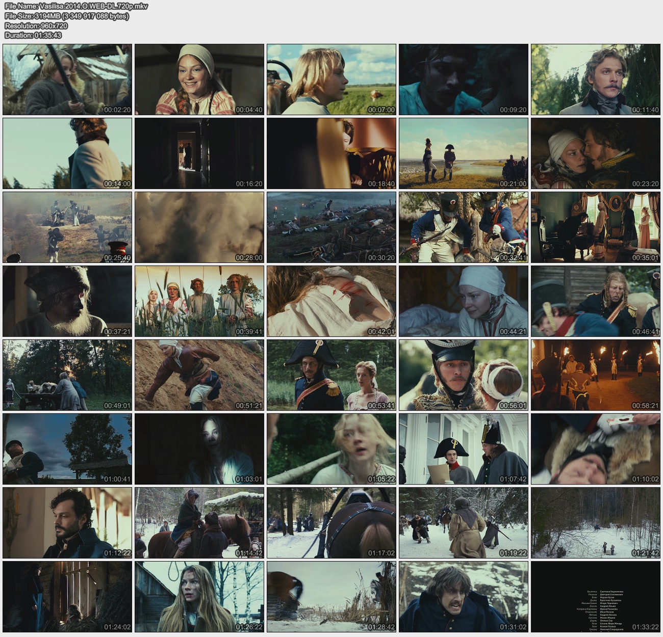Click the thumbnail timestamped 00:02:20
Viewport: 663px width, 637px height.
pos(67,79)
